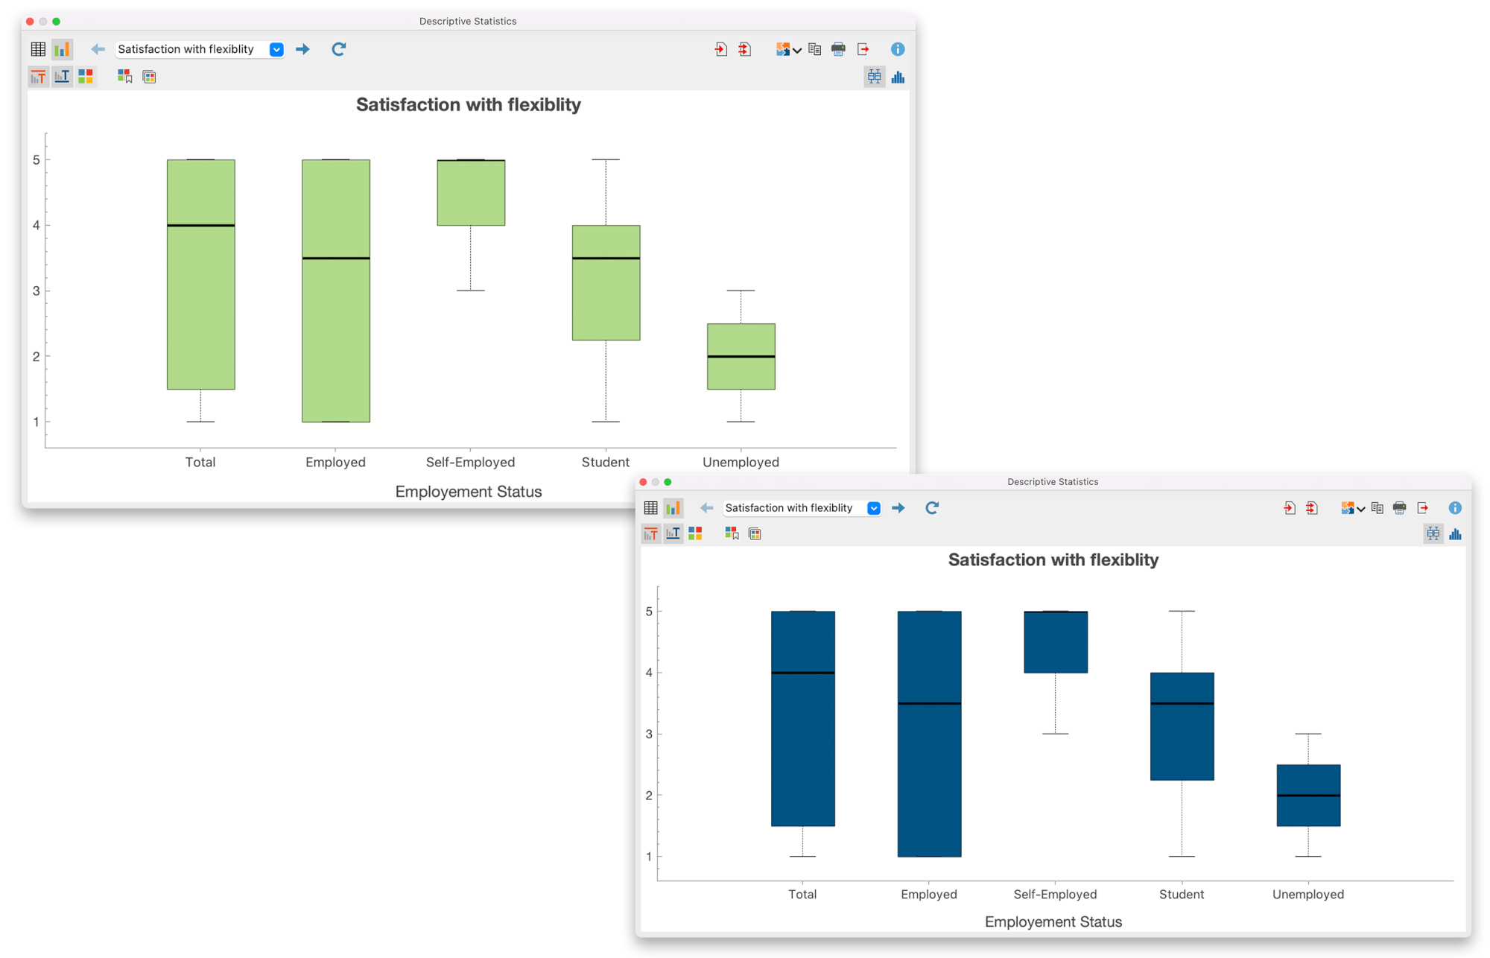Click the blue Student box

(x=1182, y=726)
